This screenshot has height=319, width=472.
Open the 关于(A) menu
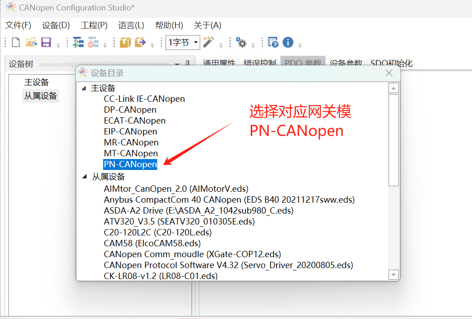click(x=208, y=25)
